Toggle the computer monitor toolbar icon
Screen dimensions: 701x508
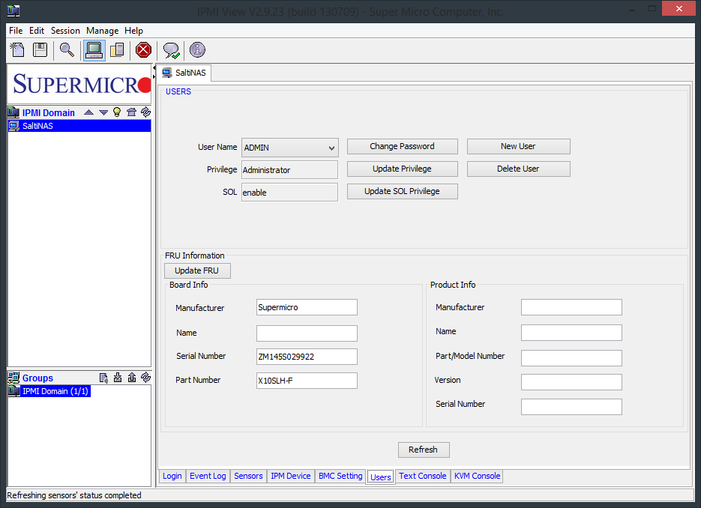click(94, 50)
